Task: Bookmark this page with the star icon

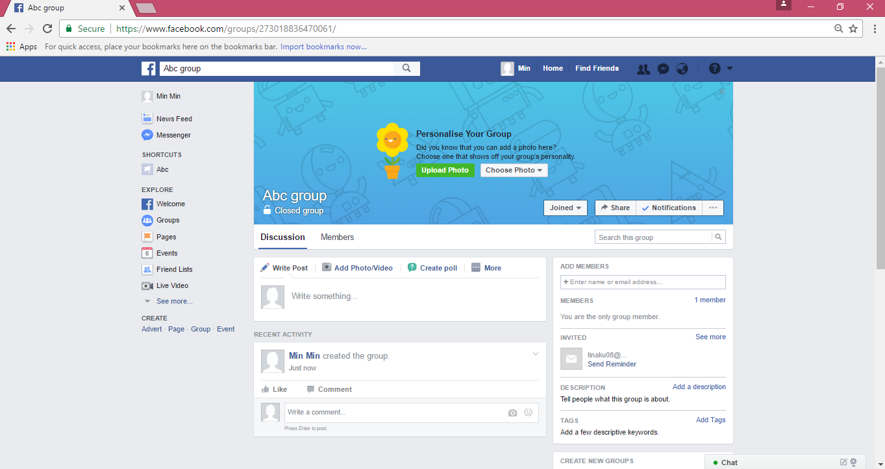Action: click(x=853, y=29)
